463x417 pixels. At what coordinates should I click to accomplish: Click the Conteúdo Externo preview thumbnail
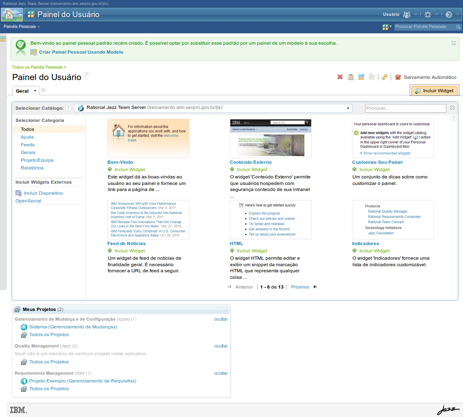pos(271,138)
